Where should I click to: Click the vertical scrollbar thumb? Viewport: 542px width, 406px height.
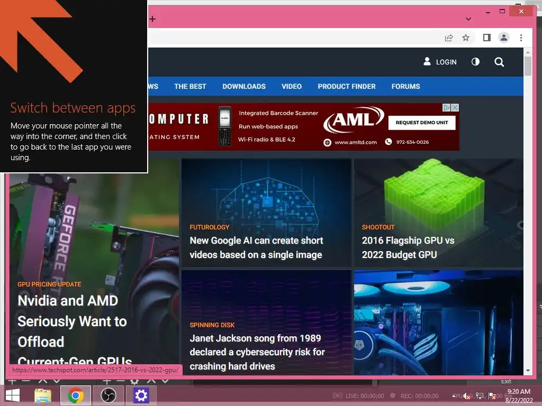528,66
